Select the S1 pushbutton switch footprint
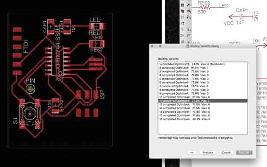 click(30, 114)
